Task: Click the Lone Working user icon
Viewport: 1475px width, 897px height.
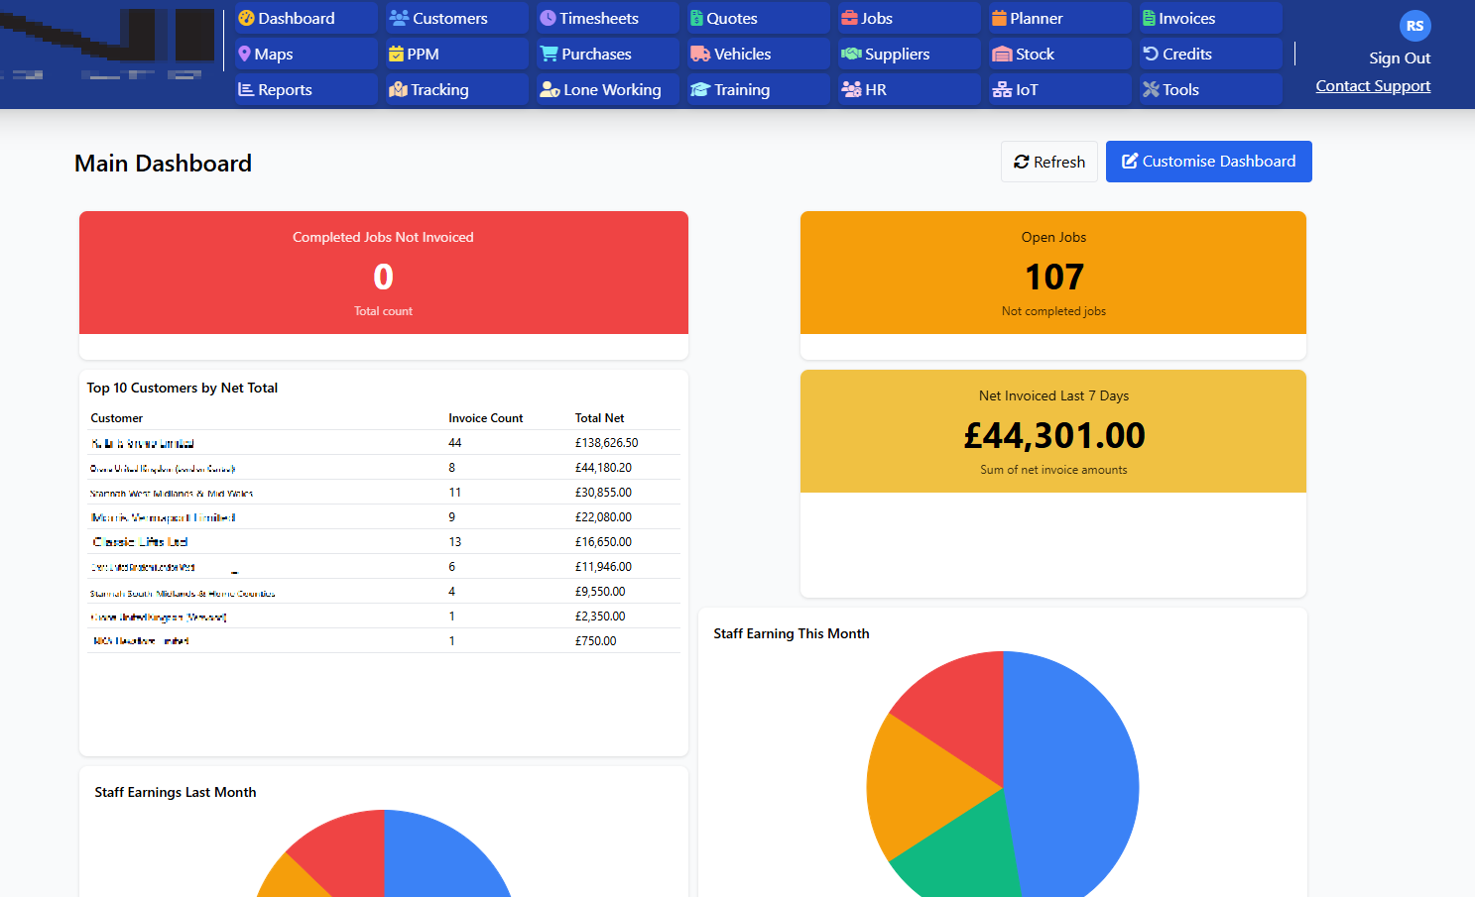Action: tap(550, 89)
